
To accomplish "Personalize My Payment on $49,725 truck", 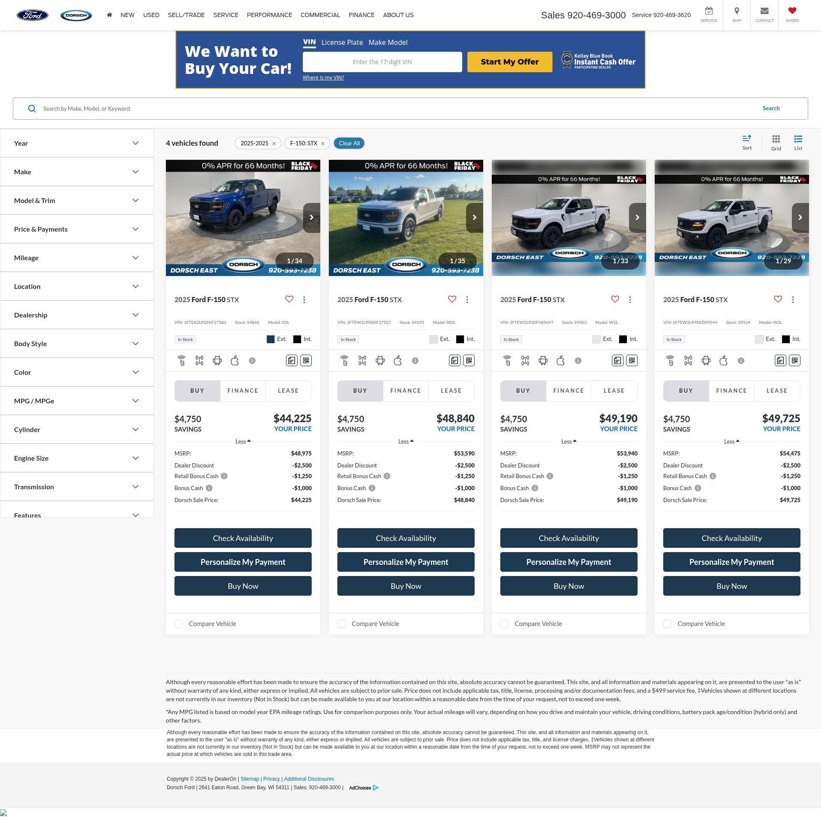I will [x=732, y=562].
